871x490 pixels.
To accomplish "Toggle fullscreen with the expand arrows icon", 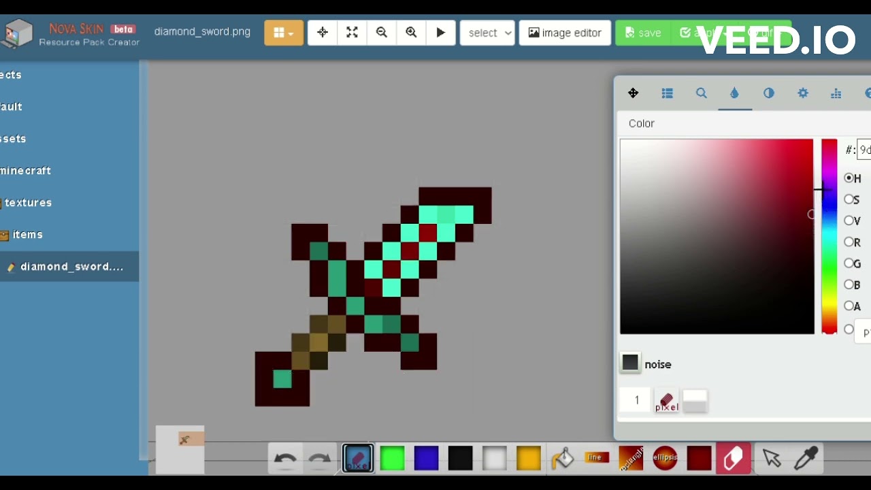I will (352, 33).
